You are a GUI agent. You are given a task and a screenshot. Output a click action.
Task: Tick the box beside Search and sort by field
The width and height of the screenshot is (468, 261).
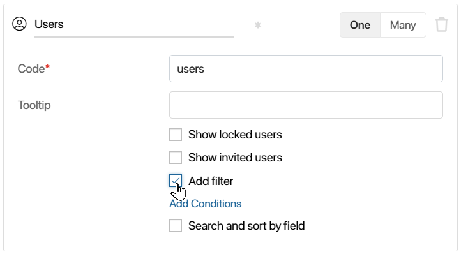coord(176,225)
